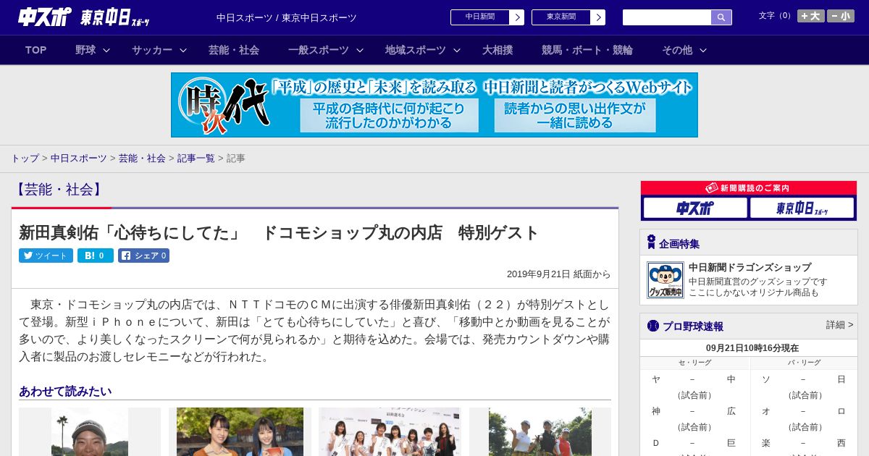
Task: Open 詳細 > link for プロ野球速報
Action: [839, 325]
